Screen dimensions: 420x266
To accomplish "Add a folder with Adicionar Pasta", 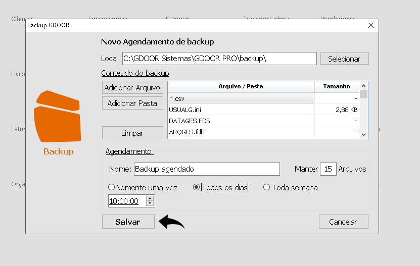I will (132, 103).
